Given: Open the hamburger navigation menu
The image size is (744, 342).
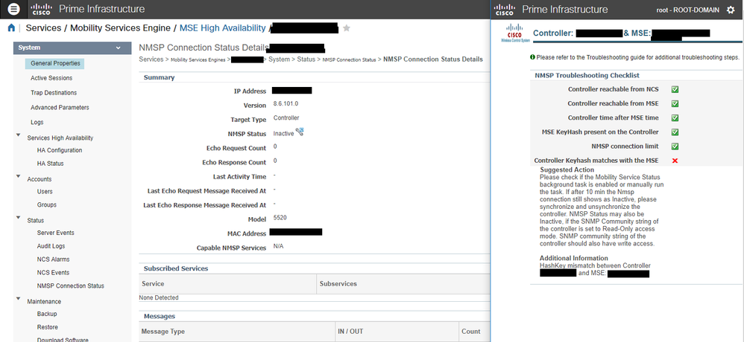Looking at the screenshot, I should [x=15, y=8].
